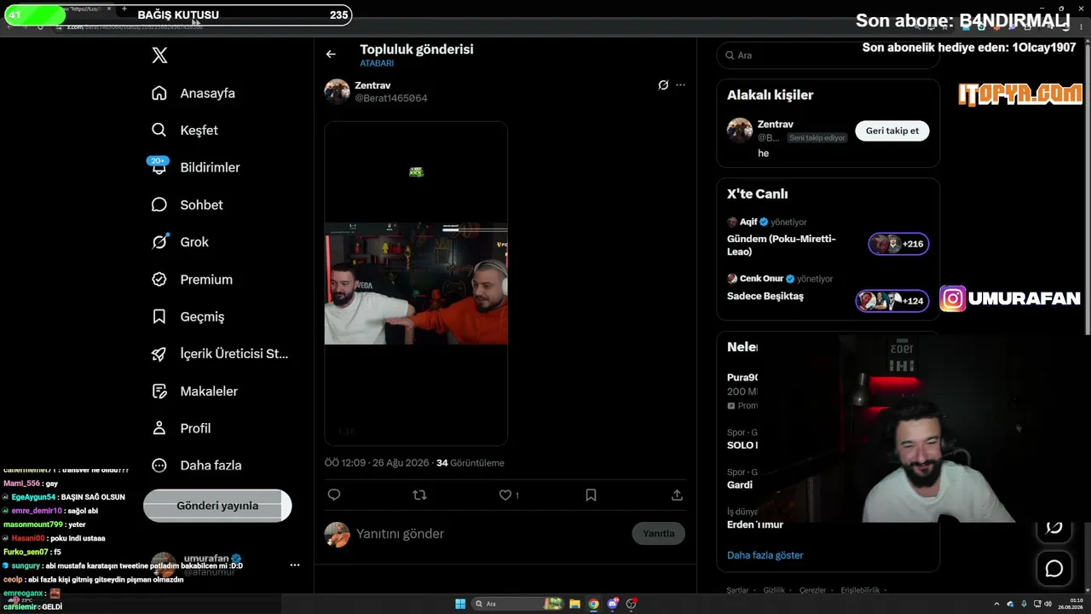Open the Windows Start menu
Viewport: 1091px width, 614px height.
(x=460, y=604)
